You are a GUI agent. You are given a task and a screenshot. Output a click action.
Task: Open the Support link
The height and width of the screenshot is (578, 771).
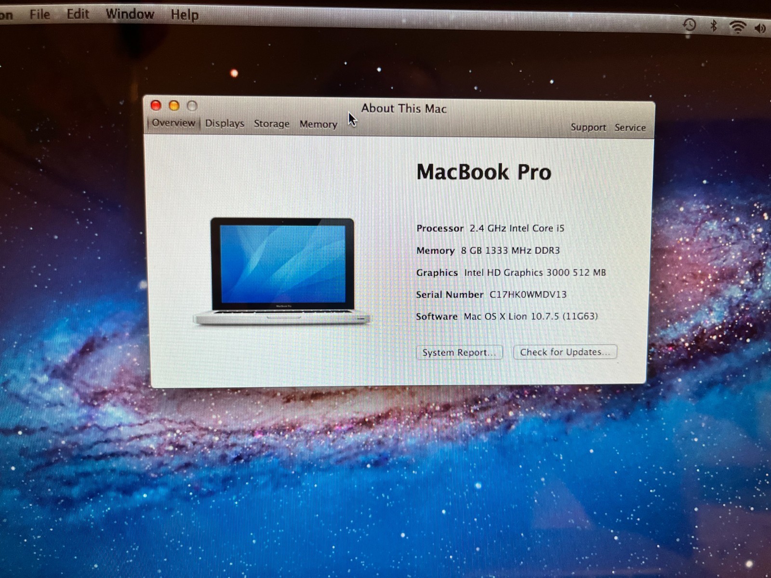588,127
